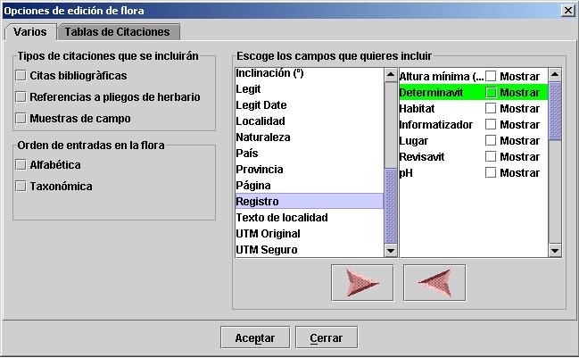Open the Tablas de Citaciones tab

118,32
